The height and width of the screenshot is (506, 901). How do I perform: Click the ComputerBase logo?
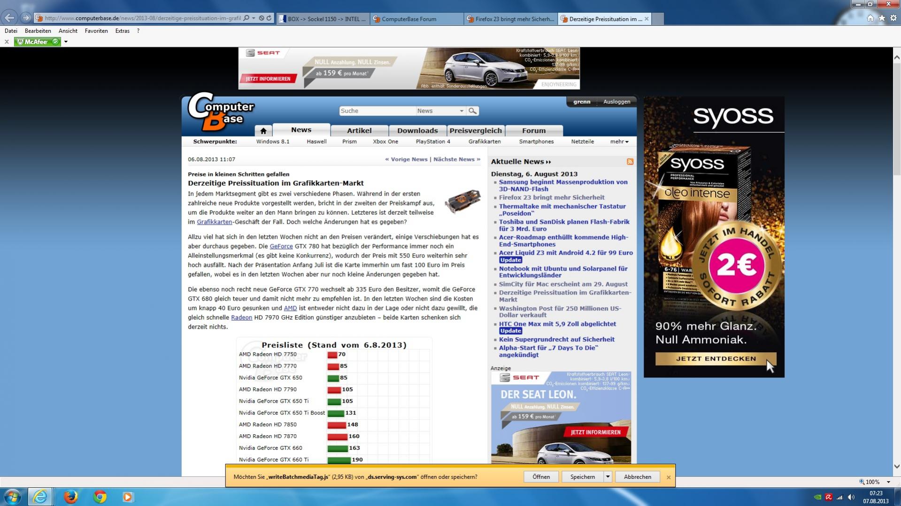pyautogui.click(x=221, y=112)
